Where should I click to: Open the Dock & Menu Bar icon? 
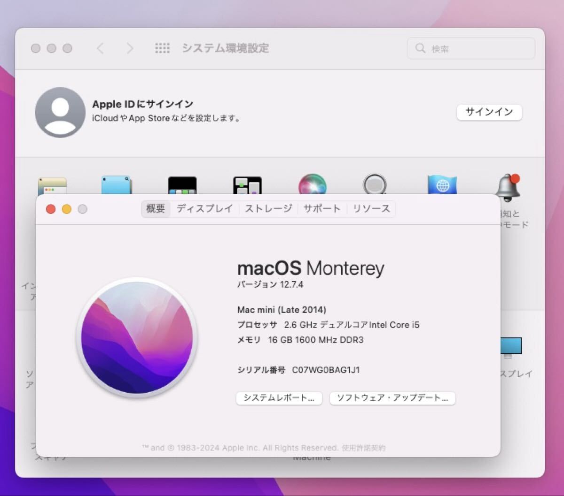tap(182, 185)
